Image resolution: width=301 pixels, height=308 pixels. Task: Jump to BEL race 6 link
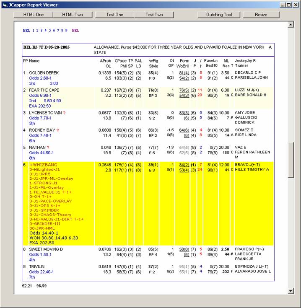[x=54, y=31]
